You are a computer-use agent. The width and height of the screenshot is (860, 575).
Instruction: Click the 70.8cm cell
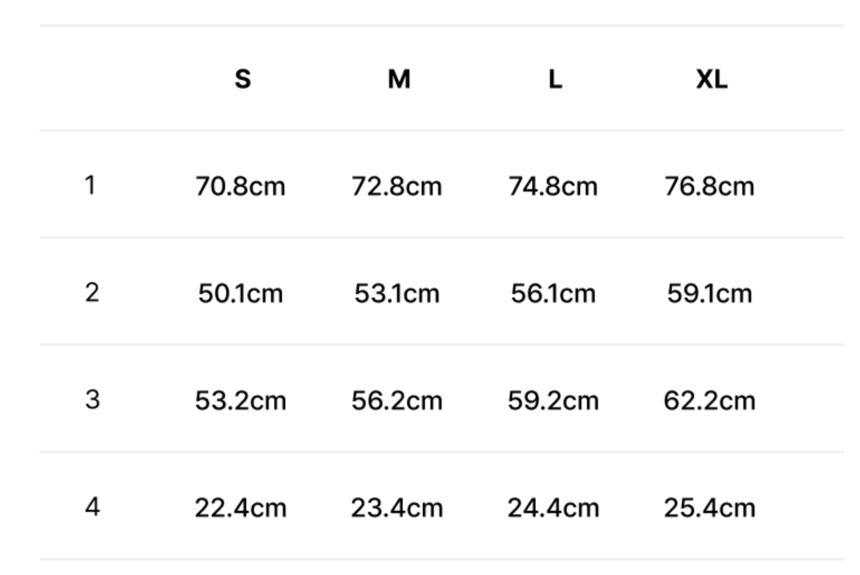(240, 186)
